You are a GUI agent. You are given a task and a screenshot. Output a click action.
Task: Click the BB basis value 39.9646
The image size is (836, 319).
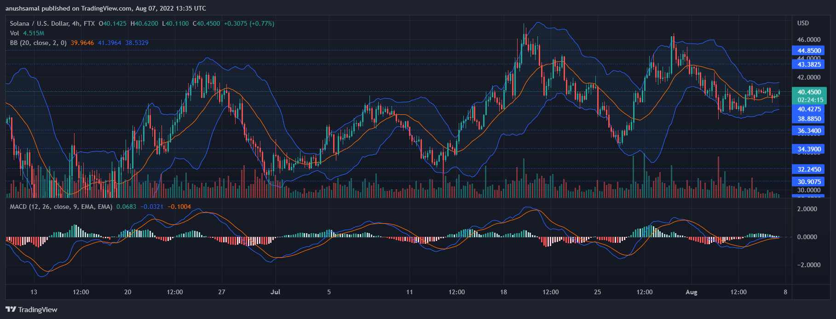(82, 43)
